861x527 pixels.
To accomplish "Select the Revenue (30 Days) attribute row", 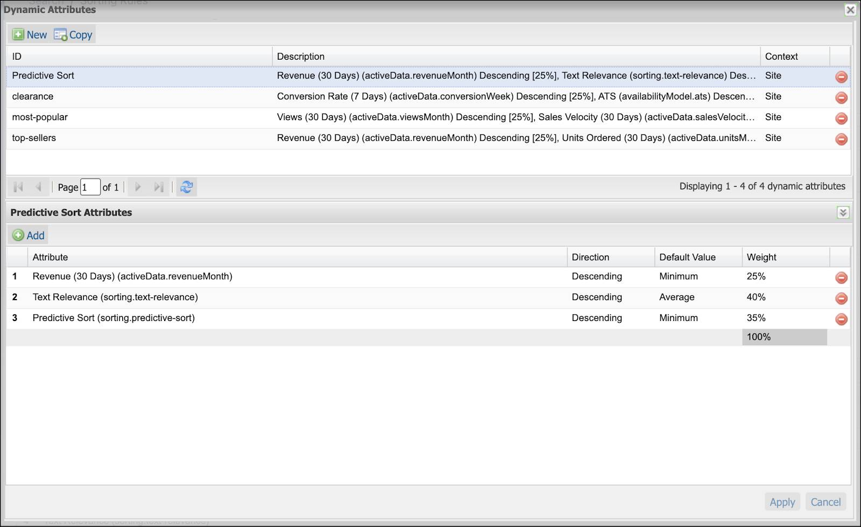I will click(215, 276).
